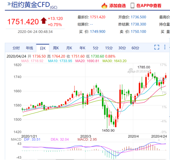The image size is (170, 160).
Task: Switch to the 分时 tab
Action: 16,48
